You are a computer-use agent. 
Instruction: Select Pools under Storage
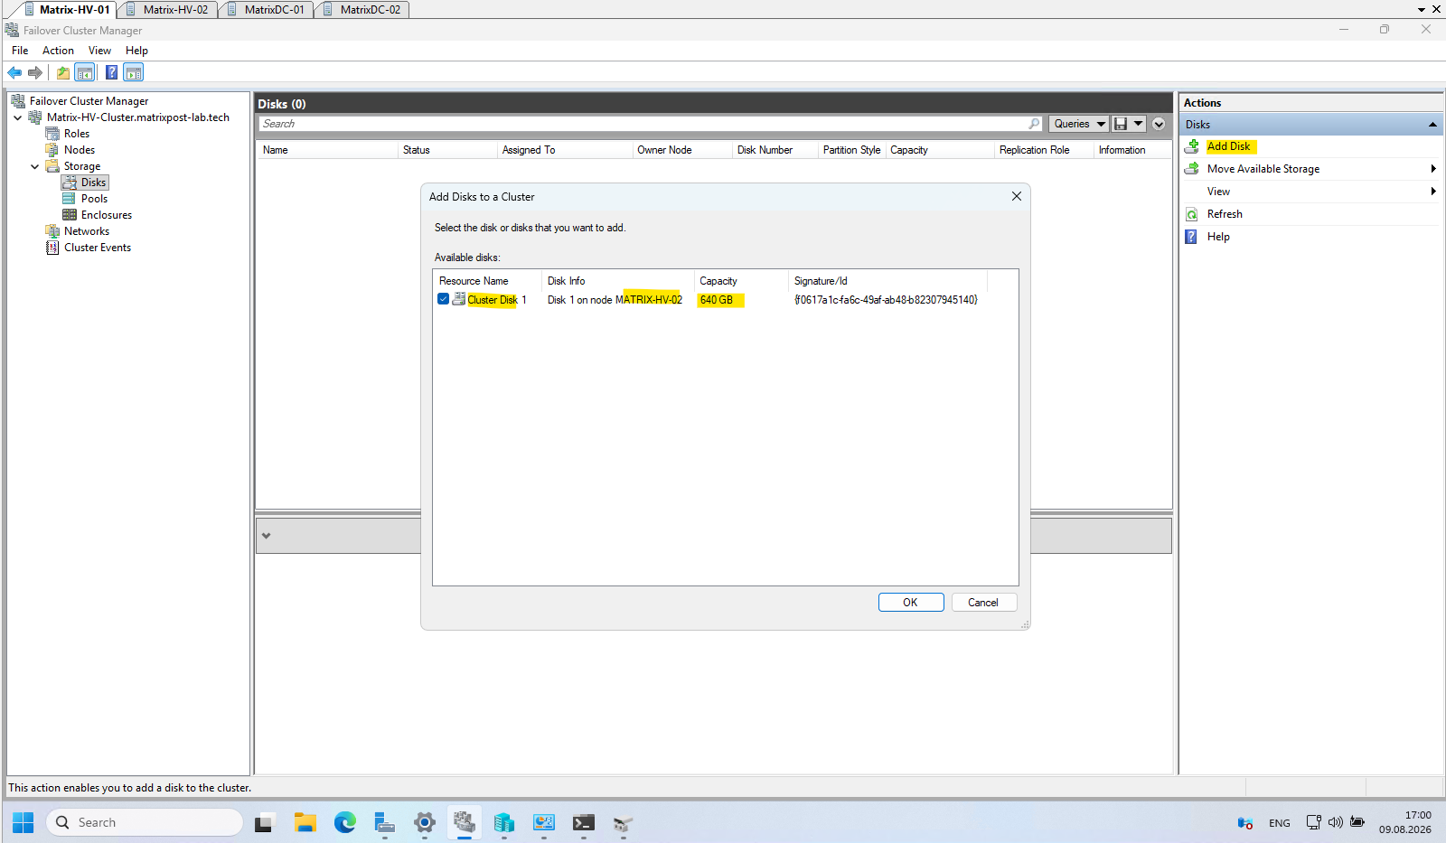pos(94,199)
